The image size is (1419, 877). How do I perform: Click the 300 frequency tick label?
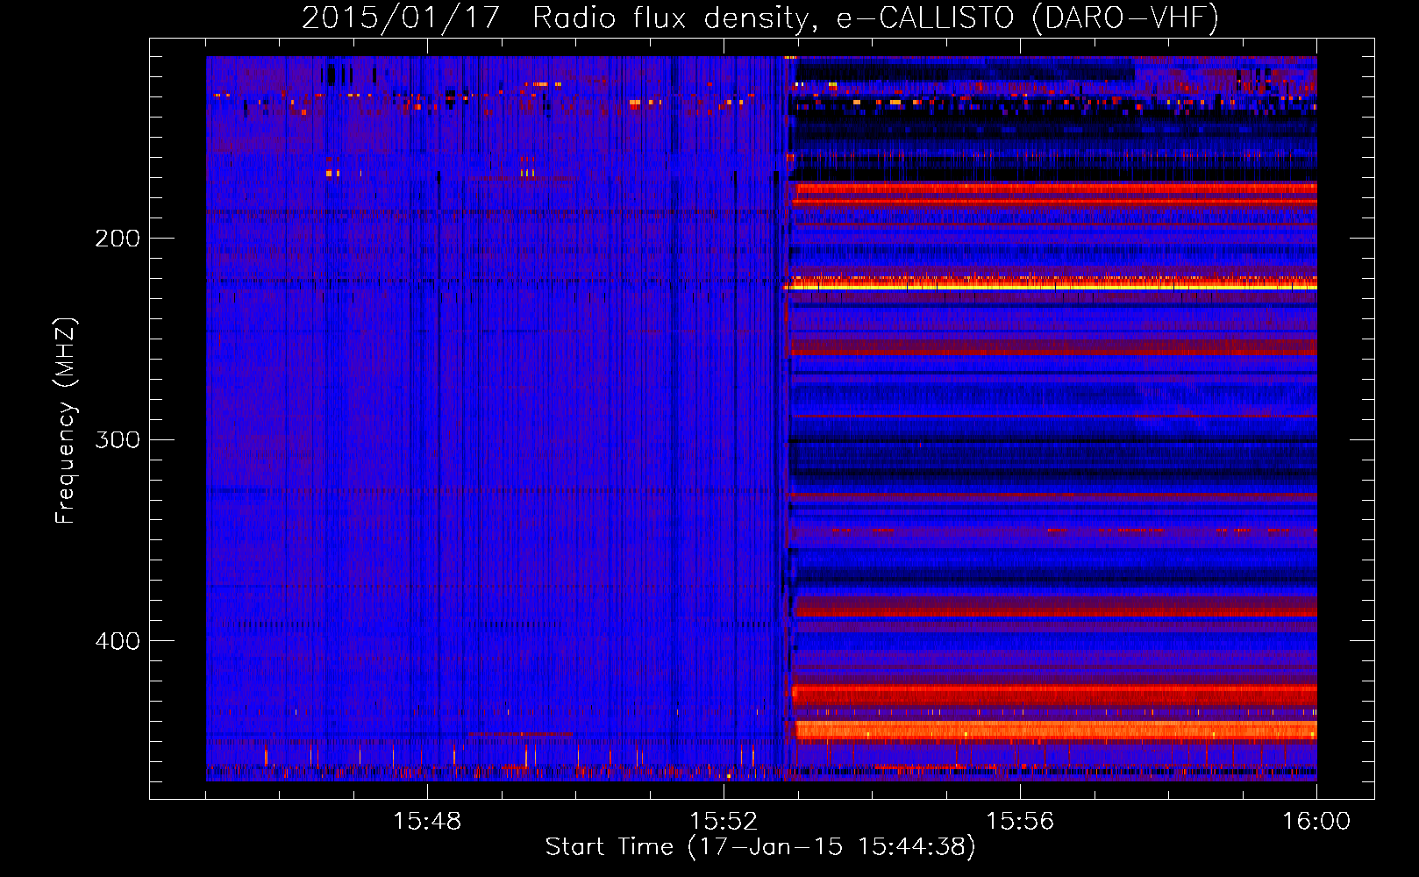[118, 439]
